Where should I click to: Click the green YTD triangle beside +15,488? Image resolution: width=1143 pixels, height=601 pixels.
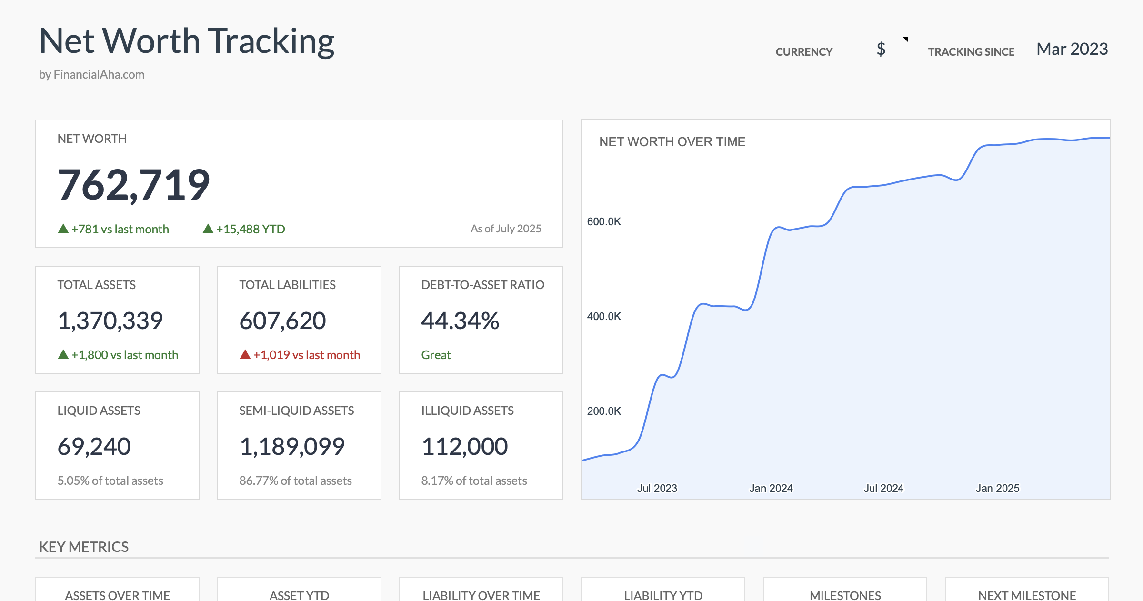coord(208,229)
